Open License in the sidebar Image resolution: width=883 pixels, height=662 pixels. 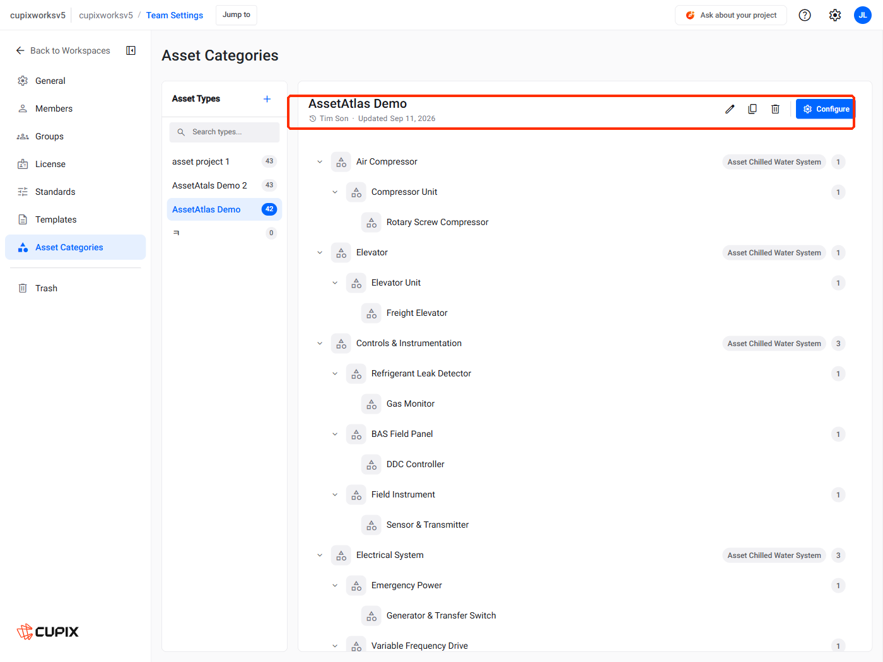[76, 164]
